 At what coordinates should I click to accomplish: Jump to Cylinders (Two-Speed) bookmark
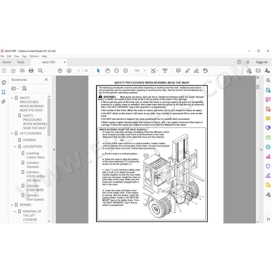click(x=35, y=197)
